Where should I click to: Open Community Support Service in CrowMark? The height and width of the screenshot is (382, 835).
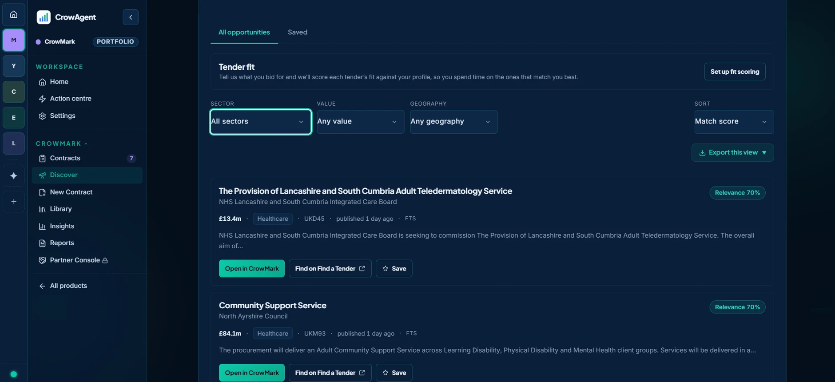coord(252,373)
